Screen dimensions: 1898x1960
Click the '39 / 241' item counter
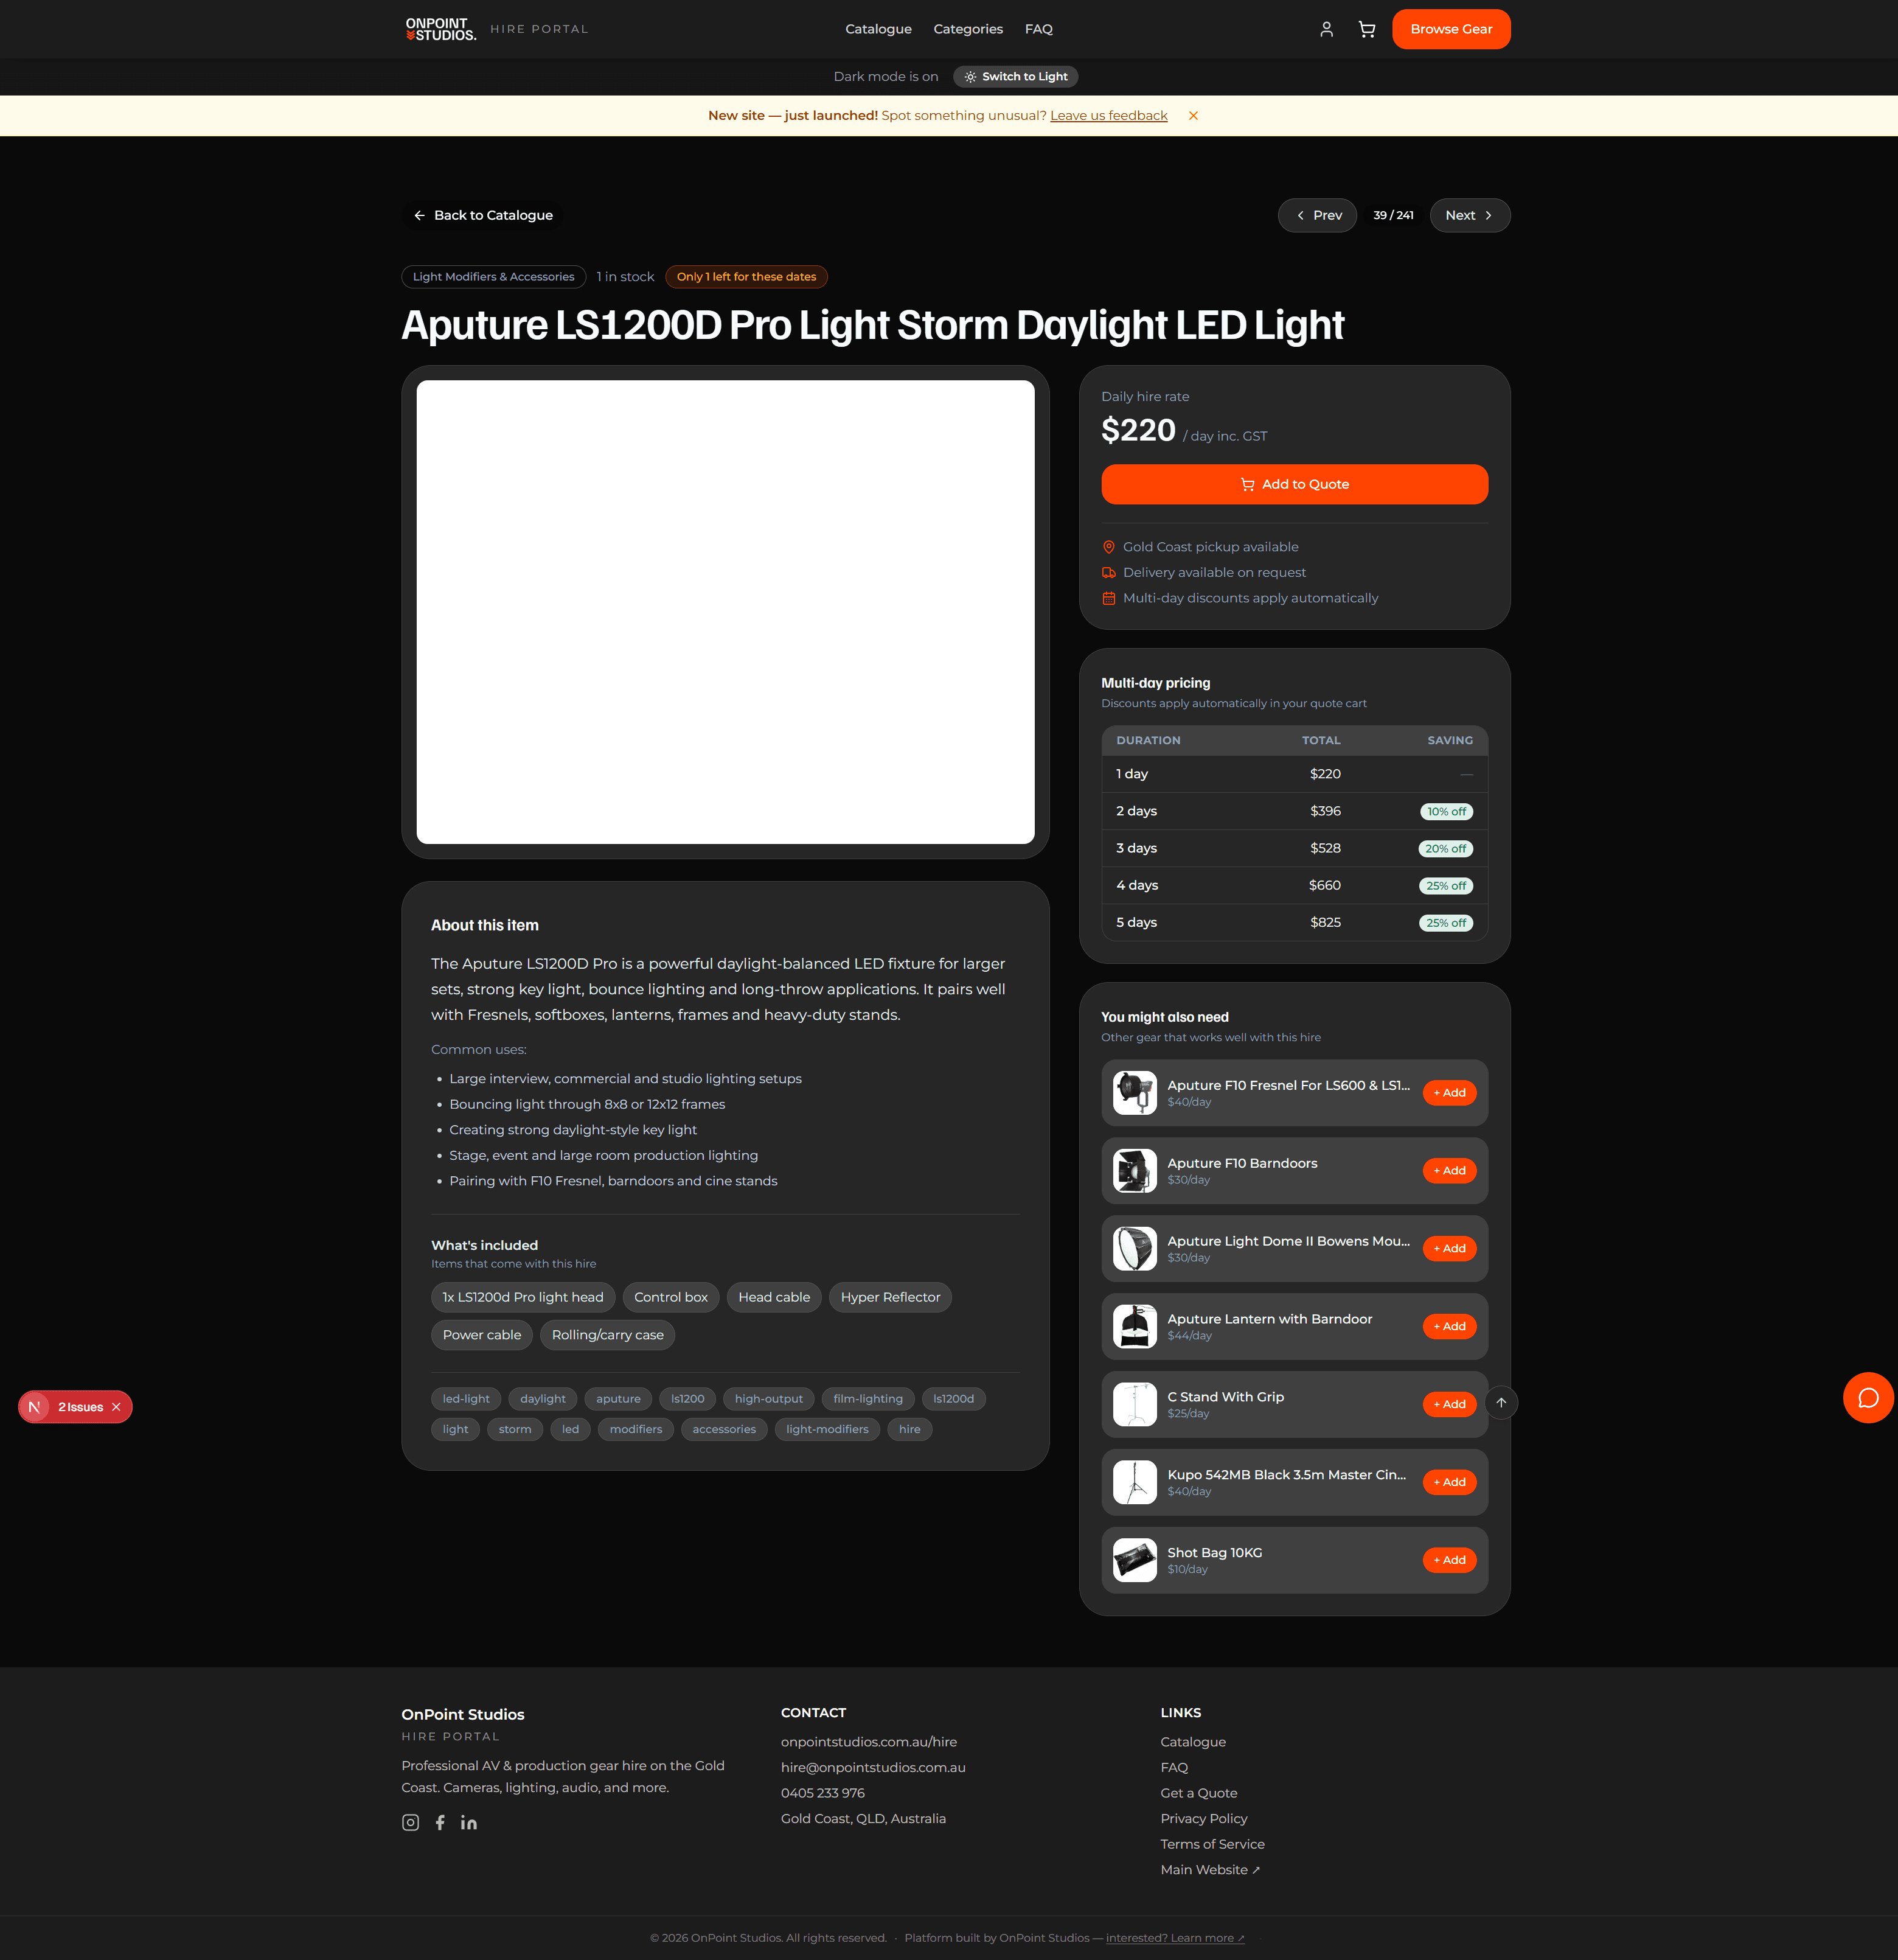[1393, 215]
